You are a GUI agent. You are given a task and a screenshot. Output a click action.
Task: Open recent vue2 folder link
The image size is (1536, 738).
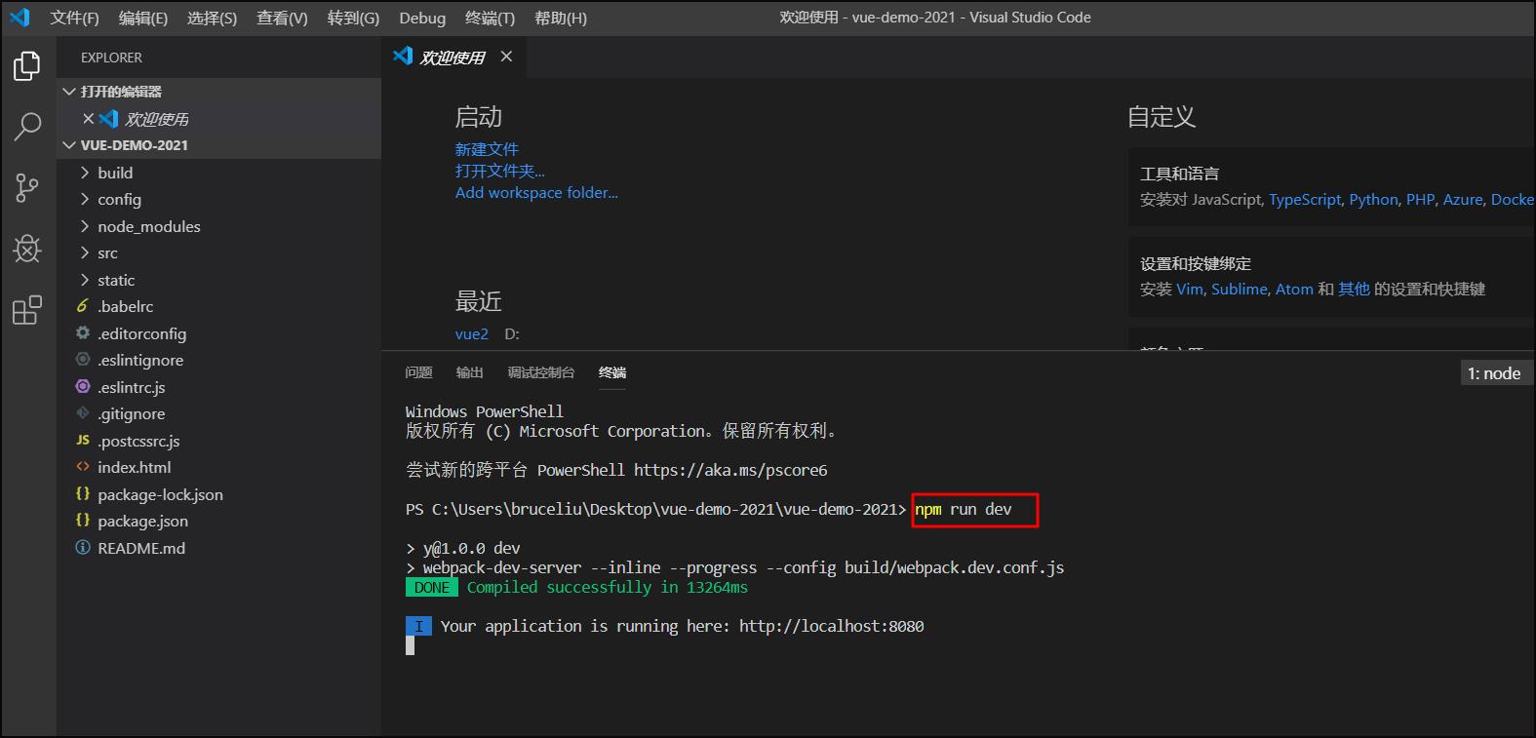tap(472, 333)
